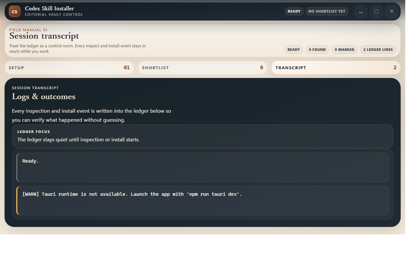Click the READY pill in header card
This screenshot has height=264, width=413.
[x=294, y=50]
